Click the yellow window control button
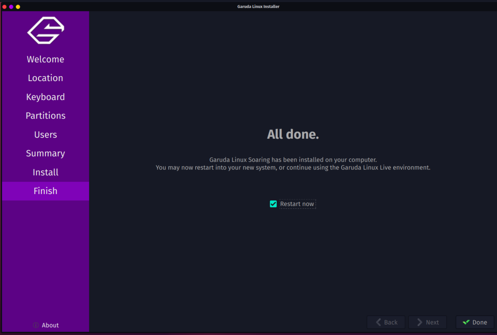497x335 pixels. click(x=18, y=7)
